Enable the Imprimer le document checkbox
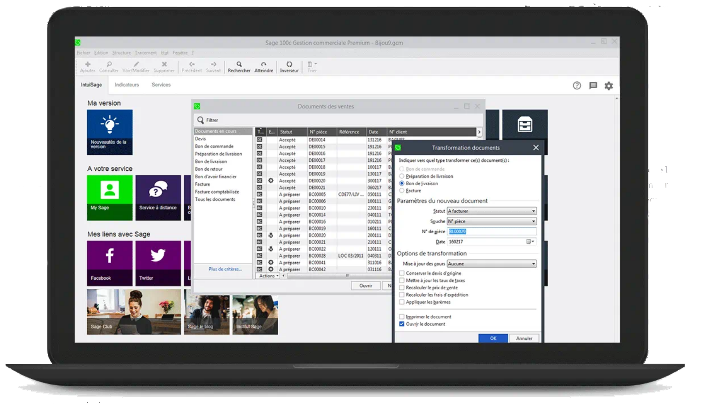704x405 pixels. click(402, 316)
